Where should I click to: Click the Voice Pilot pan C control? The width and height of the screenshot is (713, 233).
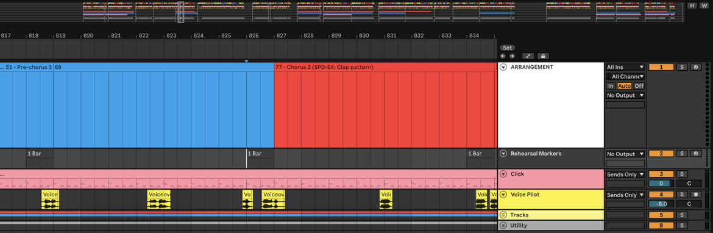coord(689,204)
